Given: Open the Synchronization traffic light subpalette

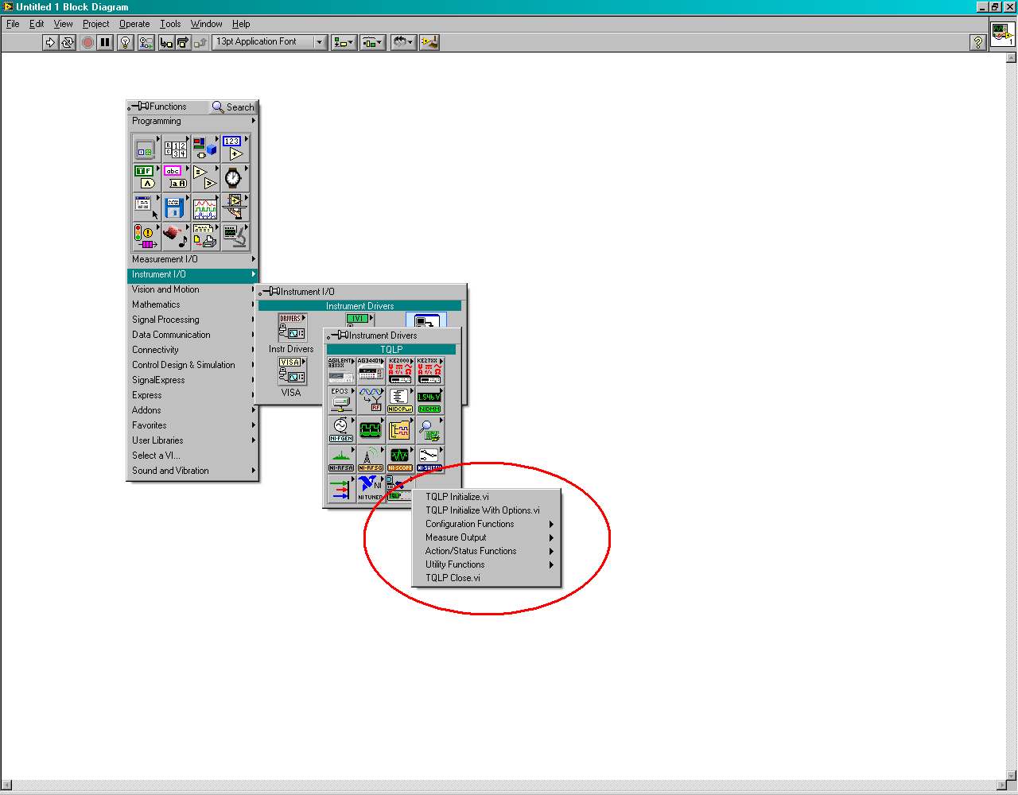Looking at the screenshot, I should (146, 237).
